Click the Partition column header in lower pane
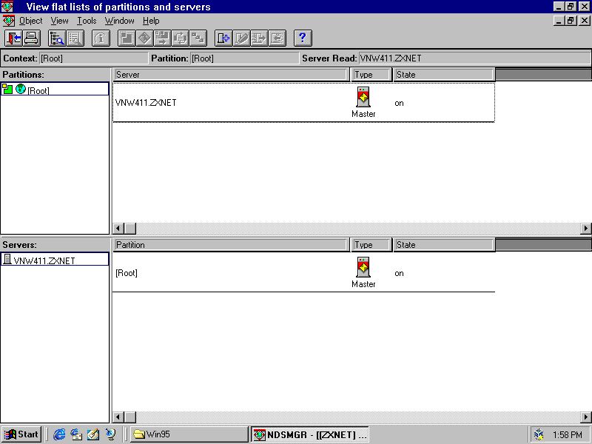This screenshot has height=444, width=592. tap(231, 245)
